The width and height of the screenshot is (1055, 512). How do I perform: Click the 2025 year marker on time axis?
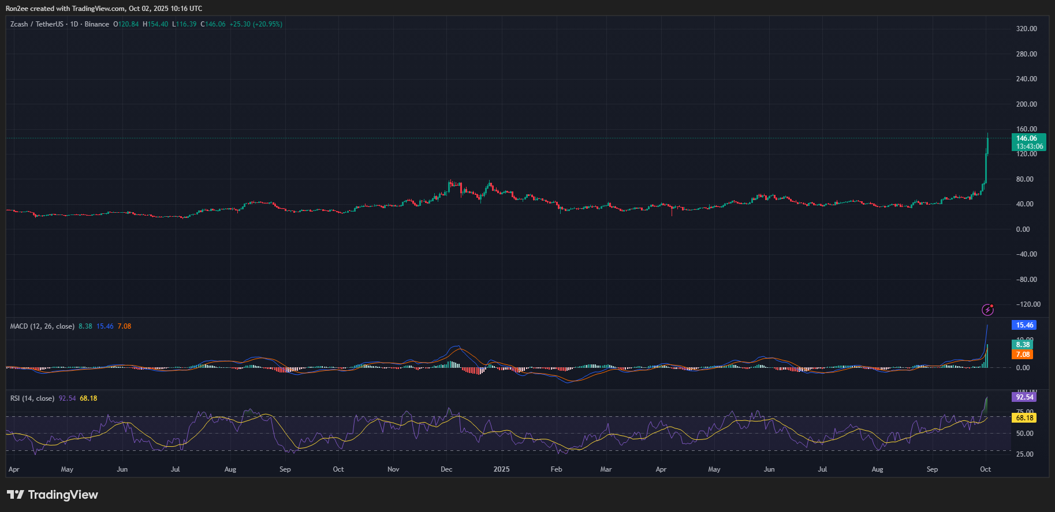tap(501, 469)
